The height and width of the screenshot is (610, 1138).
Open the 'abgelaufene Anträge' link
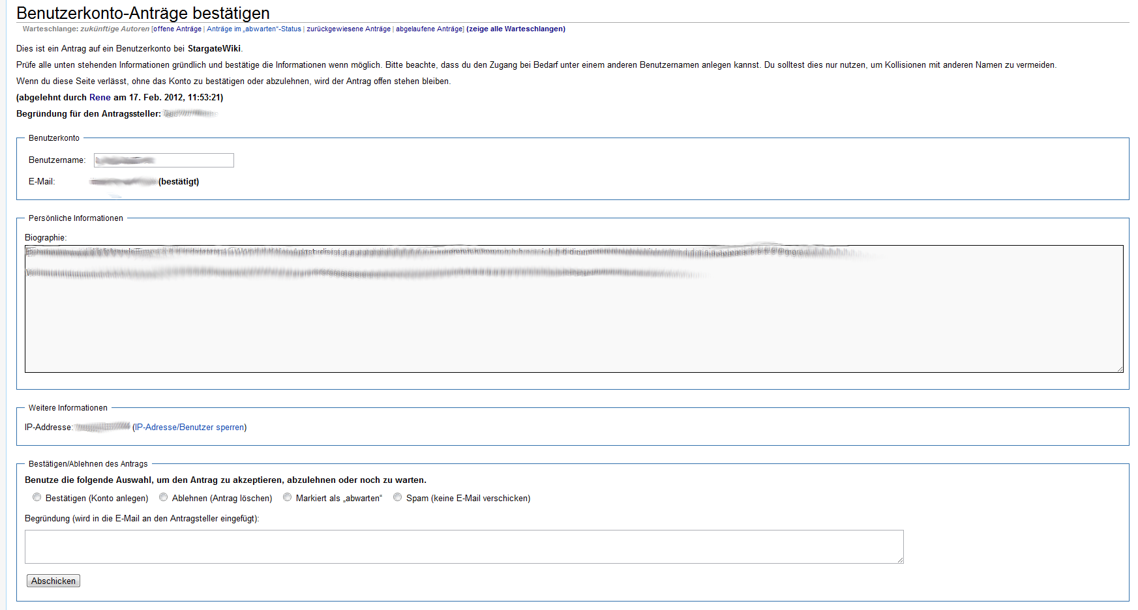pos(428,29)
